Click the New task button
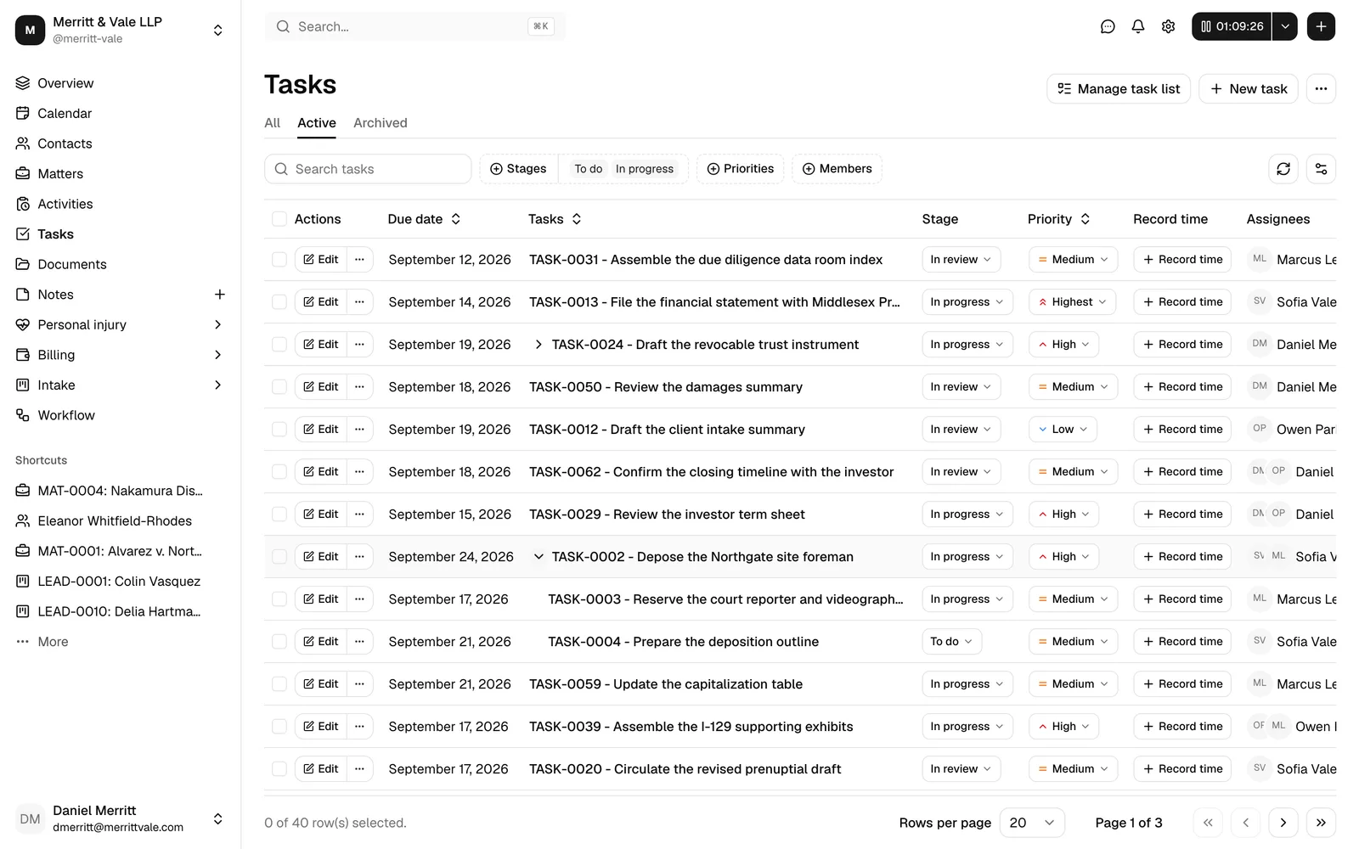 point(1248,89)
